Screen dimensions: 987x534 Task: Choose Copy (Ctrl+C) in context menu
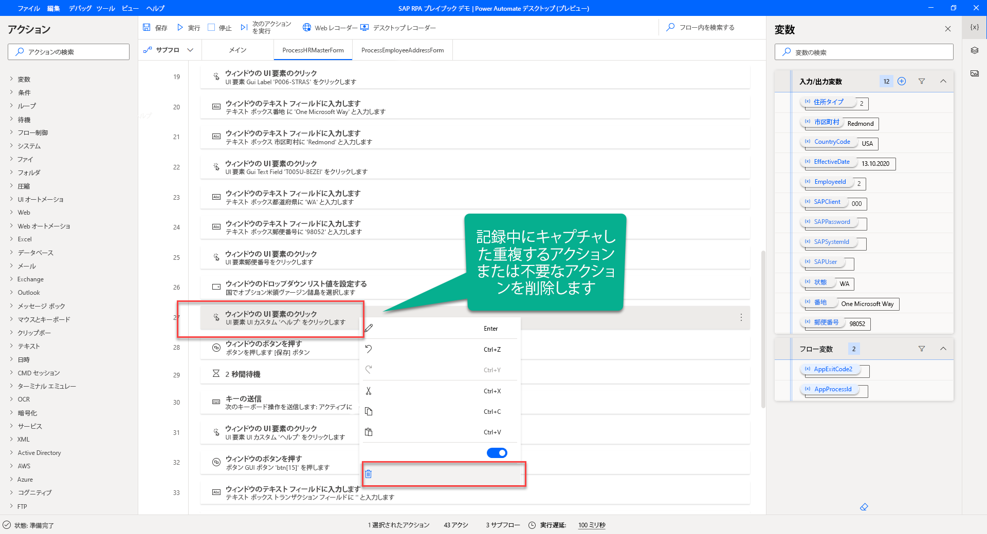tap(369, 411)
